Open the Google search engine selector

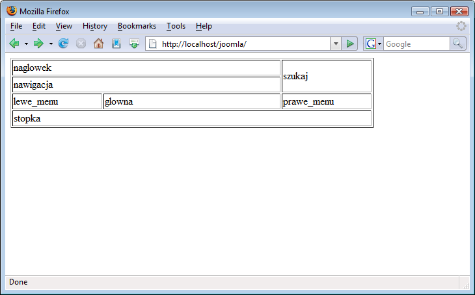[373, 44]
